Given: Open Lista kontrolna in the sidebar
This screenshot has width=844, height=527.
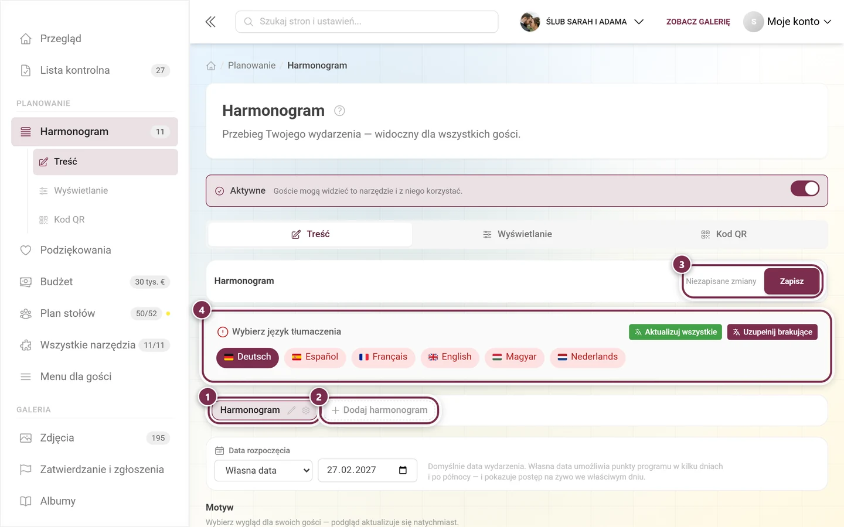Looking at the screenshot, I should click(94, 70).
